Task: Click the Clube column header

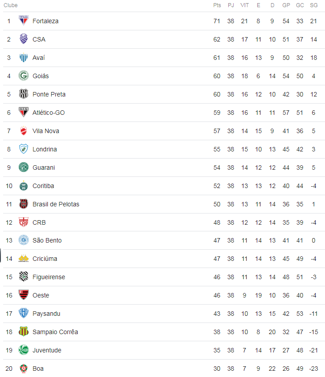Action: (11, 5)
